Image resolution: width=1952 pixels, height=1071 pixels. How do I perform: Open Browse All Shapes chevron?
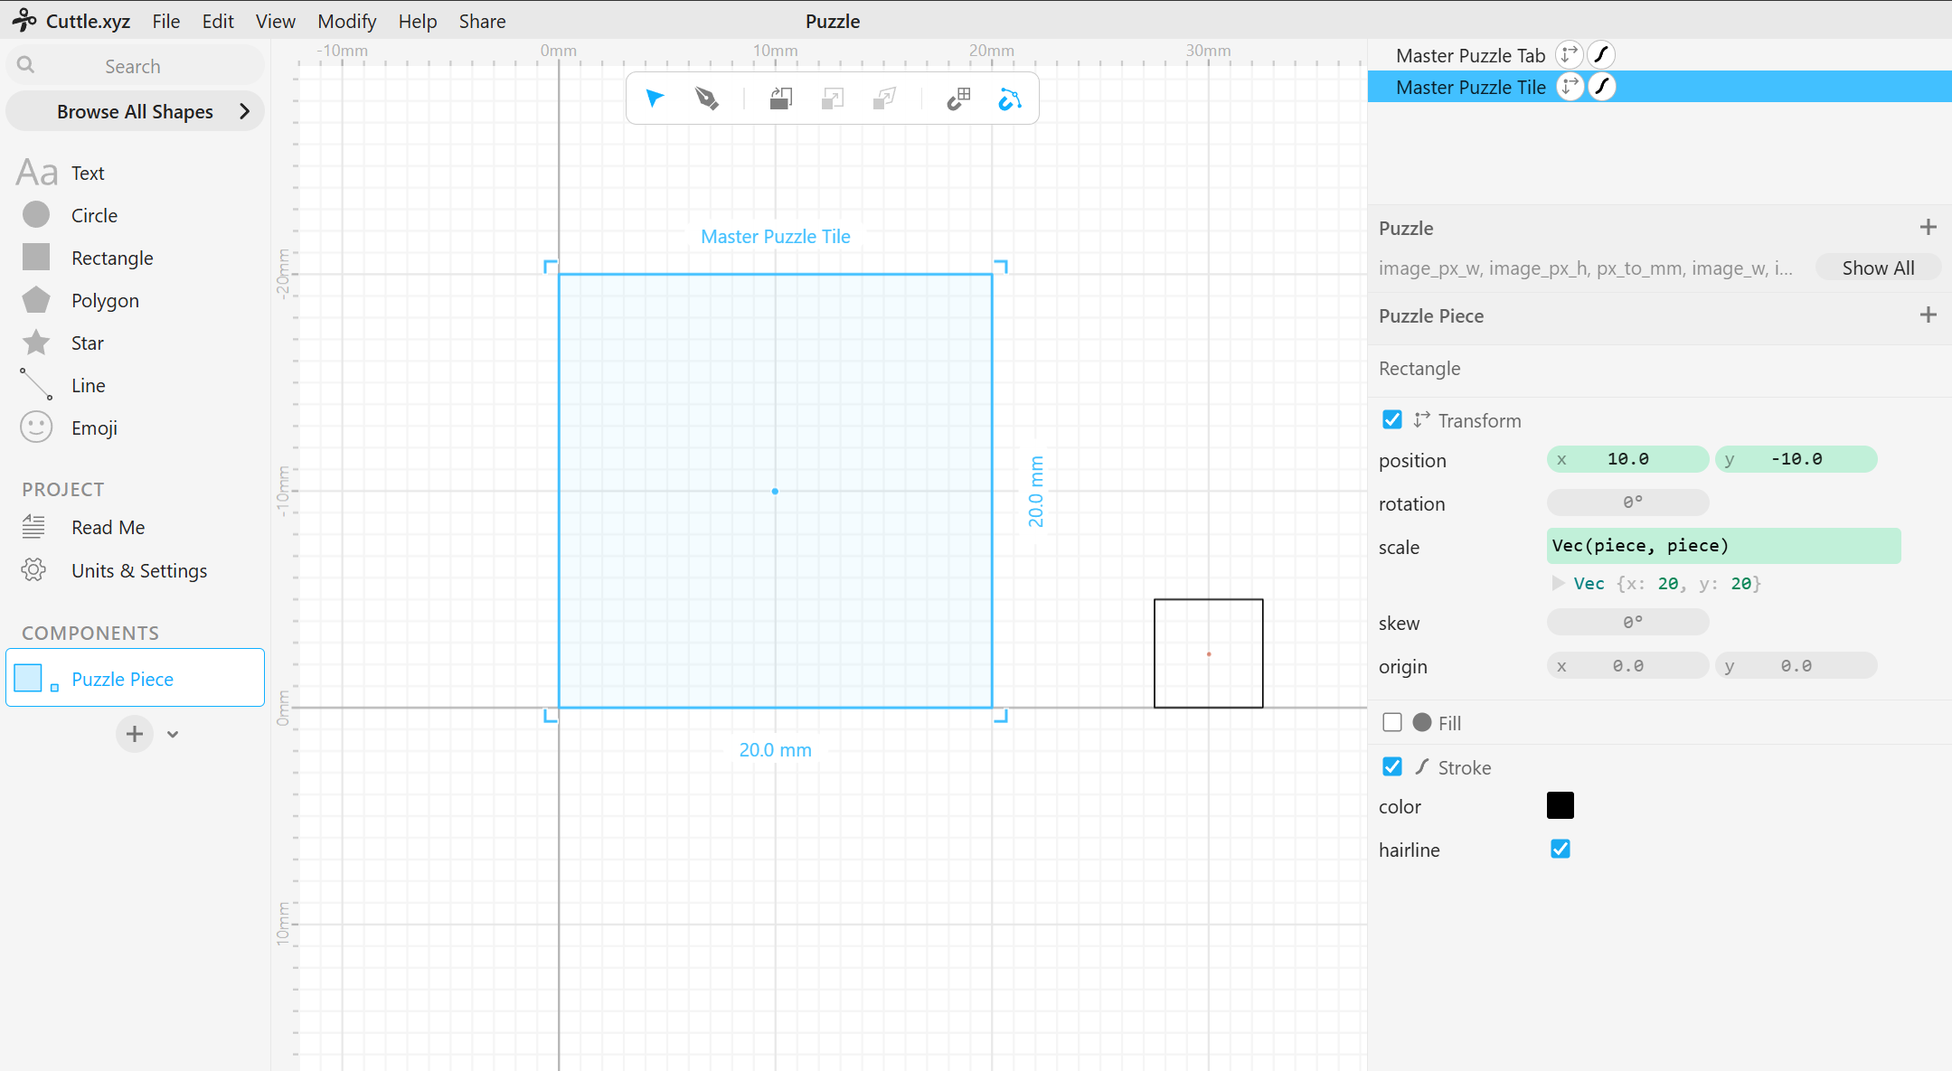244,111
